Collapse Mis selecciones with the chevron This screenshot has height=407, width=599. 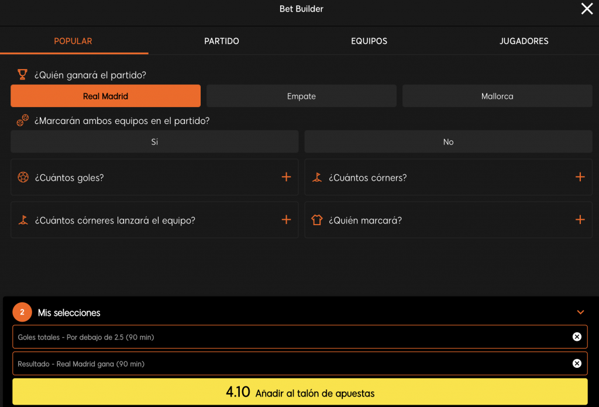[x=580, y=312]
